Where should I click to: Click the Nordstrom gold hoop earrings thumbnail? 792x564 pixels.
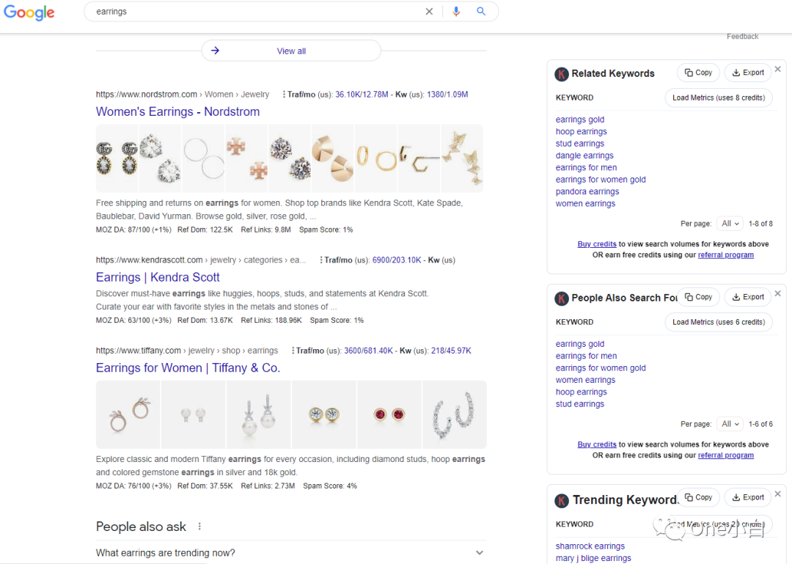(x=375, y=158)
